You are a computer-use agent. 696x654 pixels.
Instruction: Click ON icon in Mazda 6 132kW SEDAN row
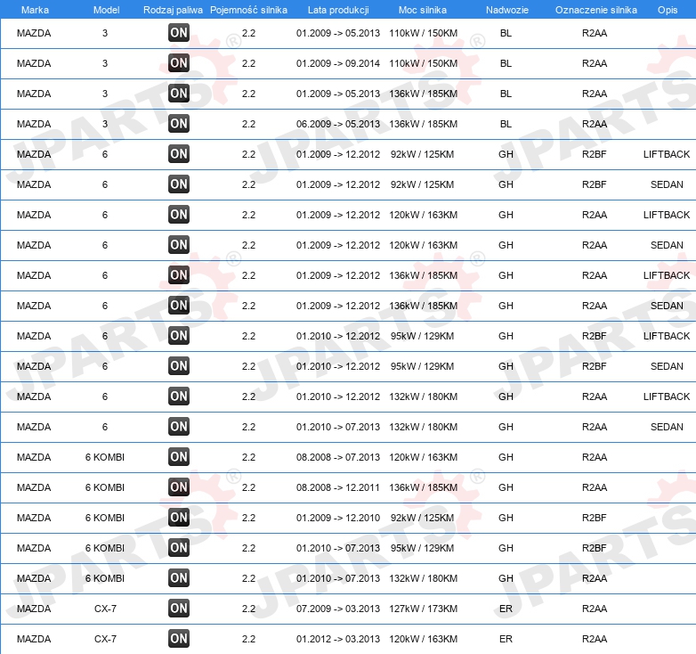click(x=179, y=427)
